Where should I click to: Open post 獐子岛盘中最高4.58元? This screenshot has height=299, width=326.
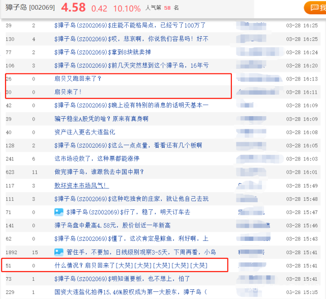click(112, 226)
